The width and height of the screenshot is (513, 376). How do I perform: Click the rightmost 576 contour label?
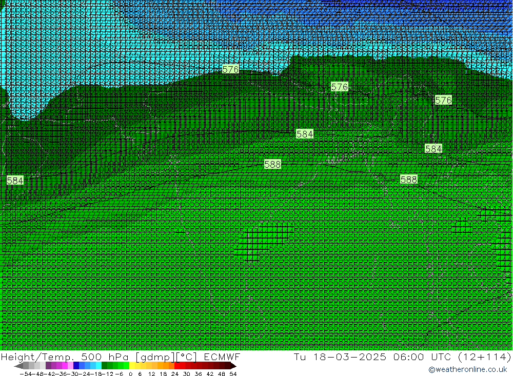(x=443, y=100)
